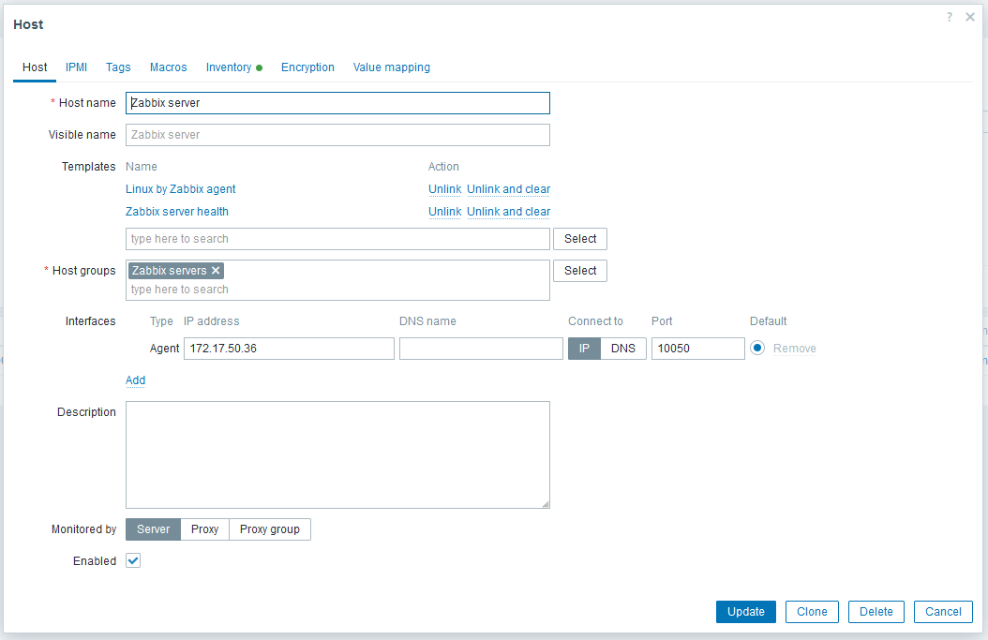988x640 pixels.
Task: Switch Connect to option to DNS
Action: (x=623, y=349)
